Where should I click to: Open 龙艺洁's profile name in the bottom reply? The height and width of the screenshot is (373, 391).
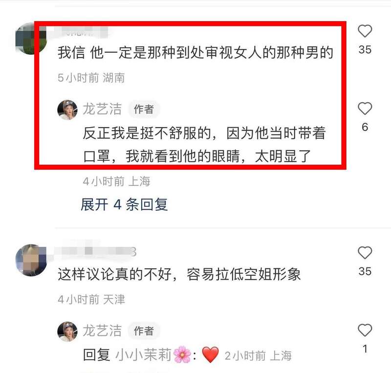(x=102, y=331)
